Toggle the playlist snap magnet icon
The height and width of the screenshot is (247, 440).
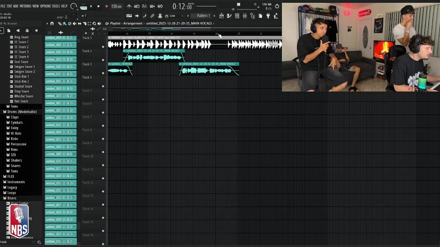click(x=52, y=23)
